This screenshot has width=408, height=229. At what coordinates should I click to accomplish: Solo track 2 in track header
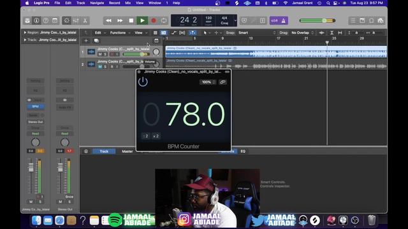coord(105,67)
